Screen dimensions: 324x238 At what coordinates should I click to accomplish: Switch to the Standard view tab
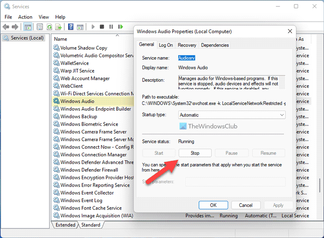point(91,225)
